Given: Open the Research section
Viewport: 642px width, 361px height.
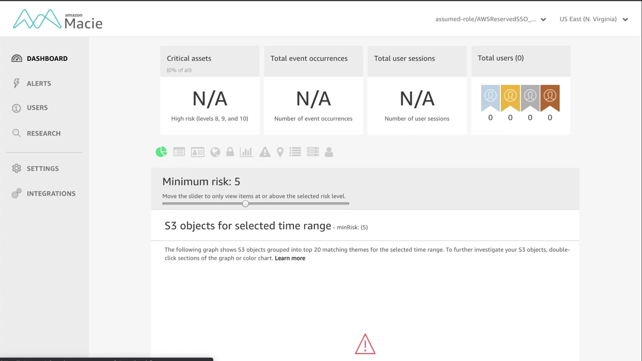Looking at the screenshot, I should tap(43, 133).
